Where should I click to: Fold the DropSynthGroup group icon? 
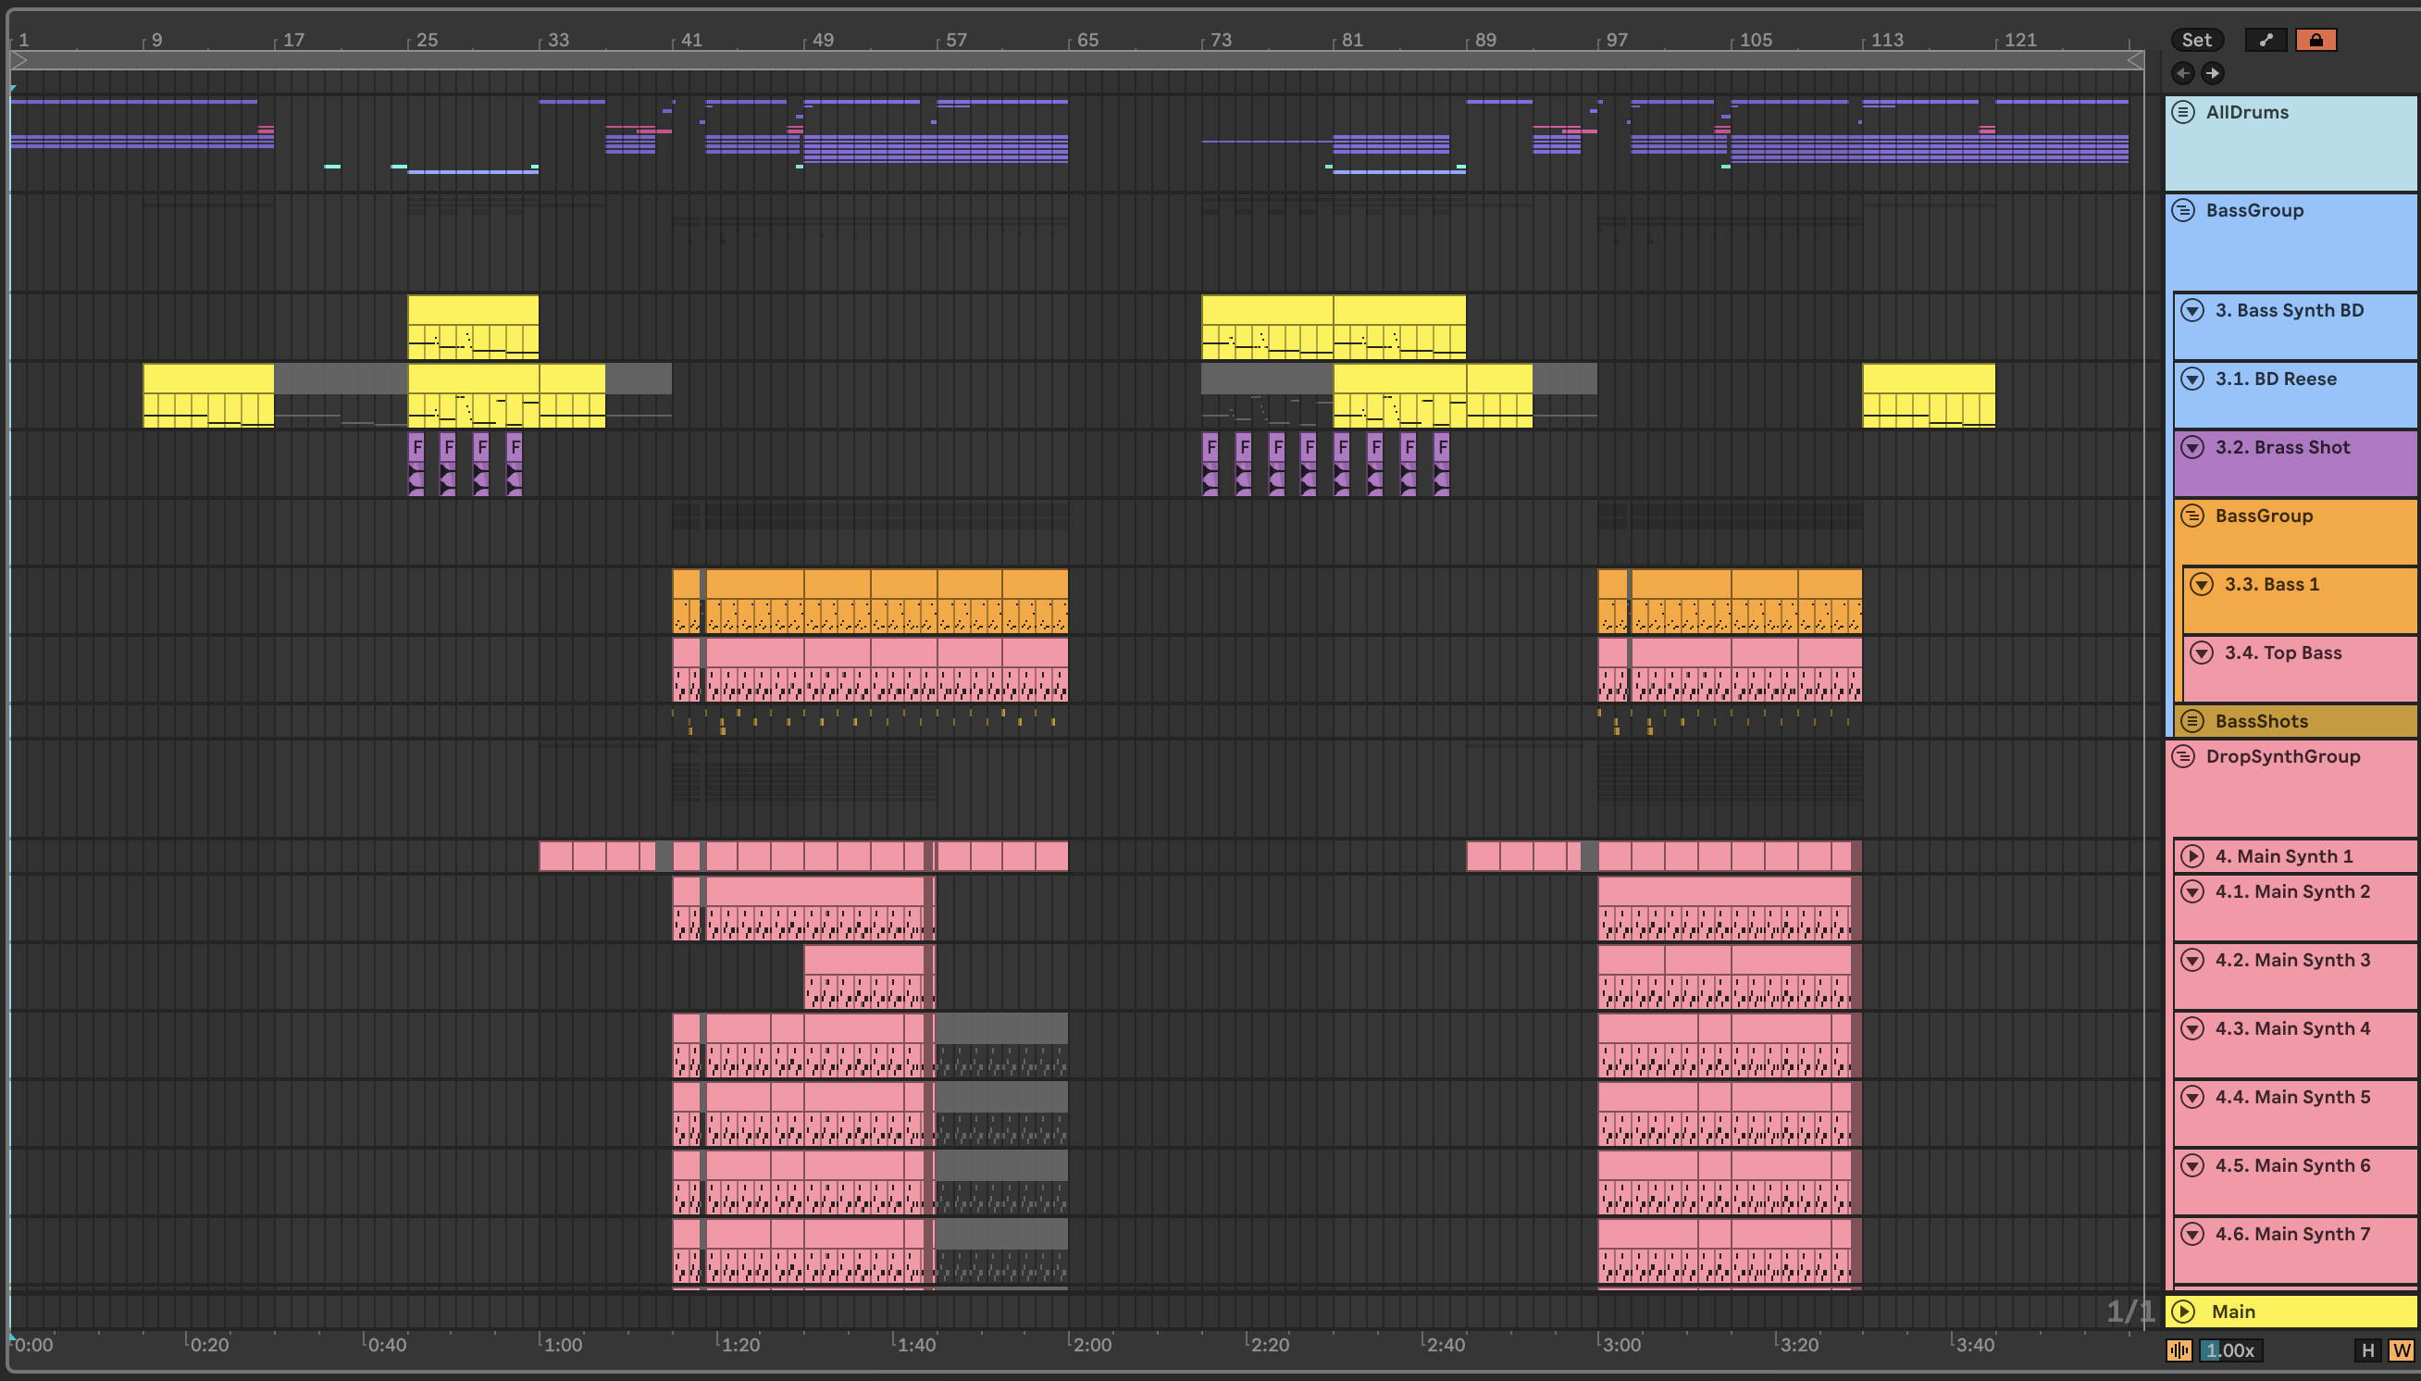2183,756
